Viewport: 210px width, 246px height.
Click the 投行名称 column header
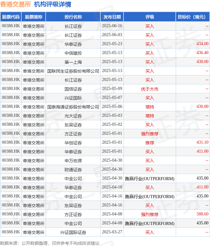pyautogui.click(x=73, y=17)
